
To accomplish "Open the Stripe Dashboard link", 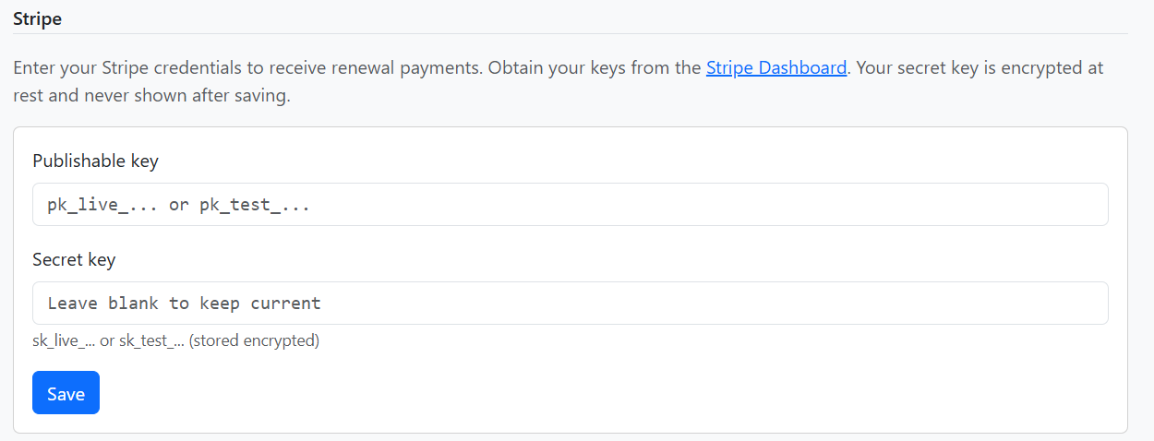I will 775,67.
